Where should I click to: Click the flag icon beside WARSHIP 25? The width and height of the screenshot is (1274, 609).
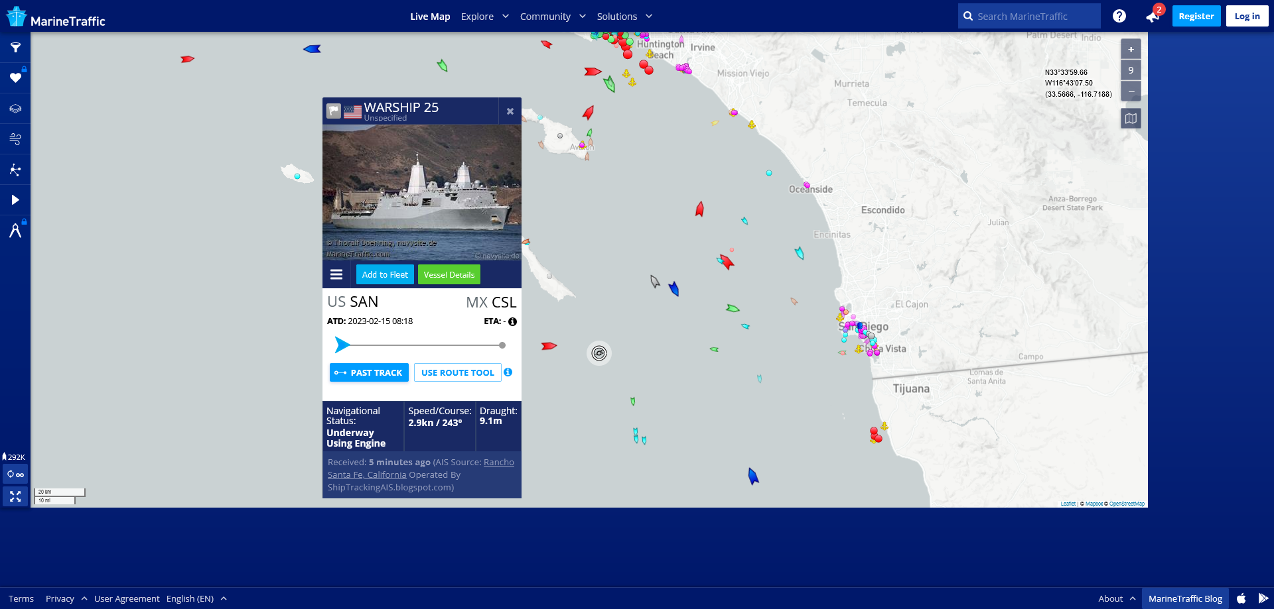tap(334, 111)
